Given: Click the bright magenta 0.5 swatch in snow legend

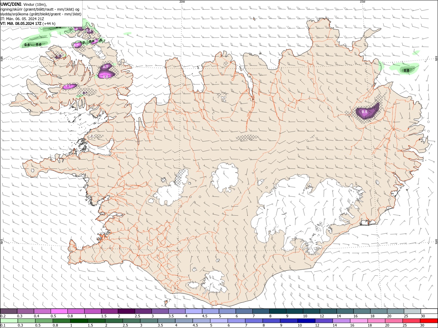Looking at the screenshot, I should pos(59,311).
